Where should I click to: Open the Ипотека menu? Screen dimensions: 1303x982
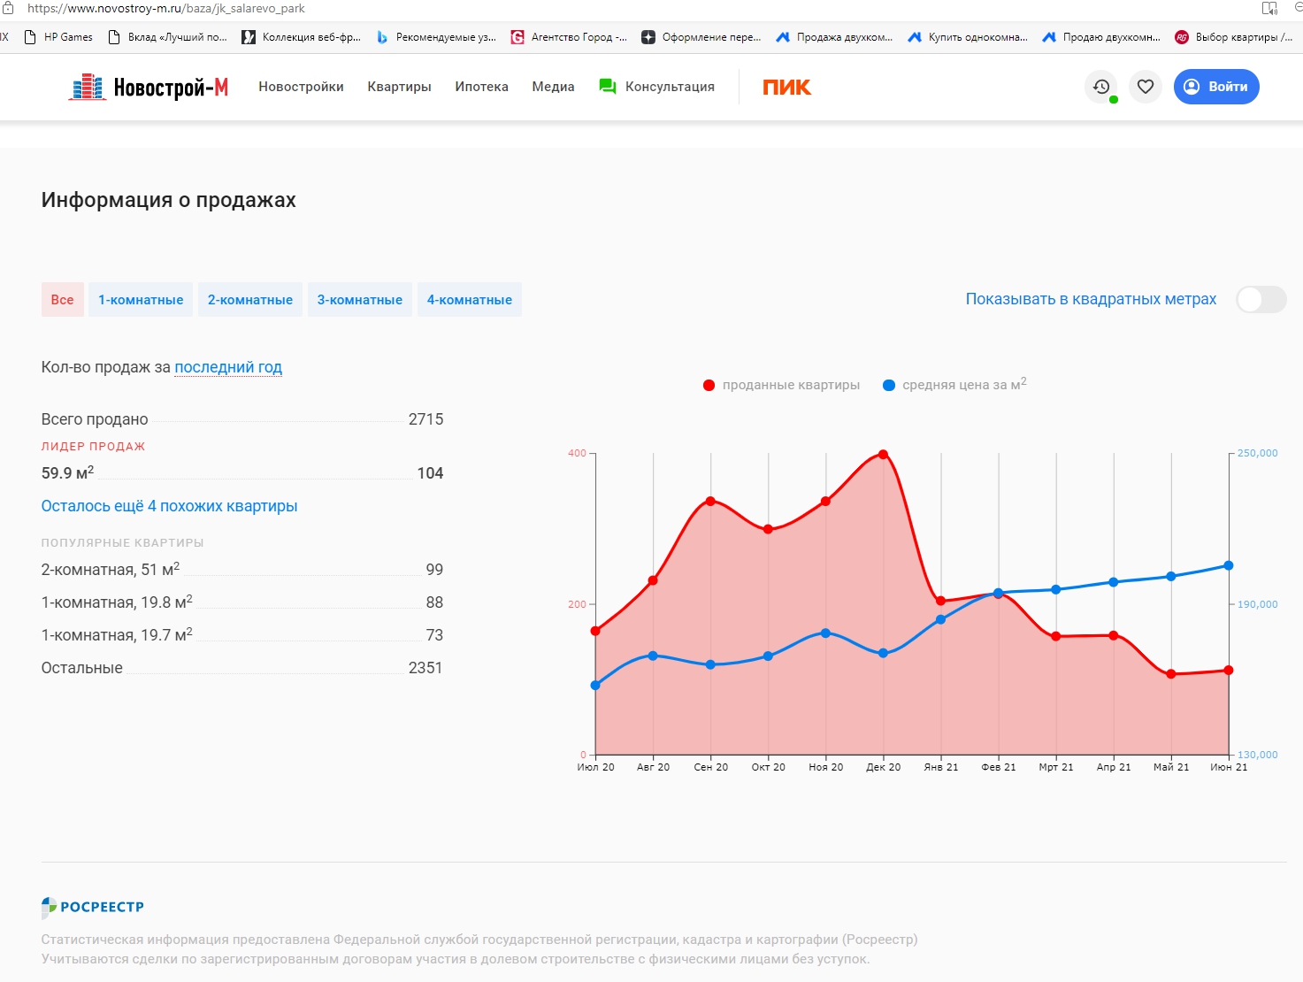(x=481, y=87)
